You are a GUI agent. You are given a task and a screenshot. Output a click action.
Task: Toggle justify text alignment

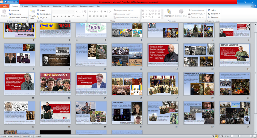point(101,16)
